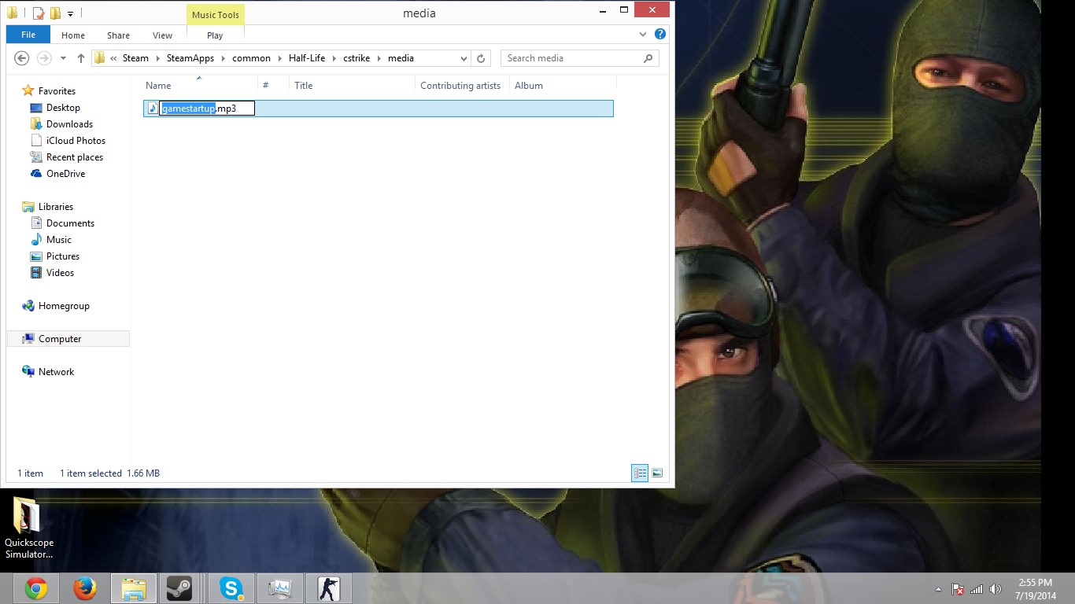Open Desktop from the Favorites list
This screenshot has height=604, width=1075.
[x=63, y=108]
